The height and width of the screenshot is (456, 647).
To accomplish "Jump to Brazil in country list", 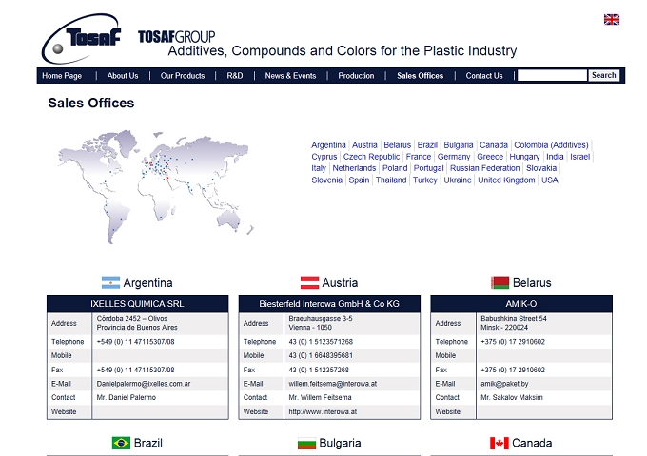I will [427, 145].
